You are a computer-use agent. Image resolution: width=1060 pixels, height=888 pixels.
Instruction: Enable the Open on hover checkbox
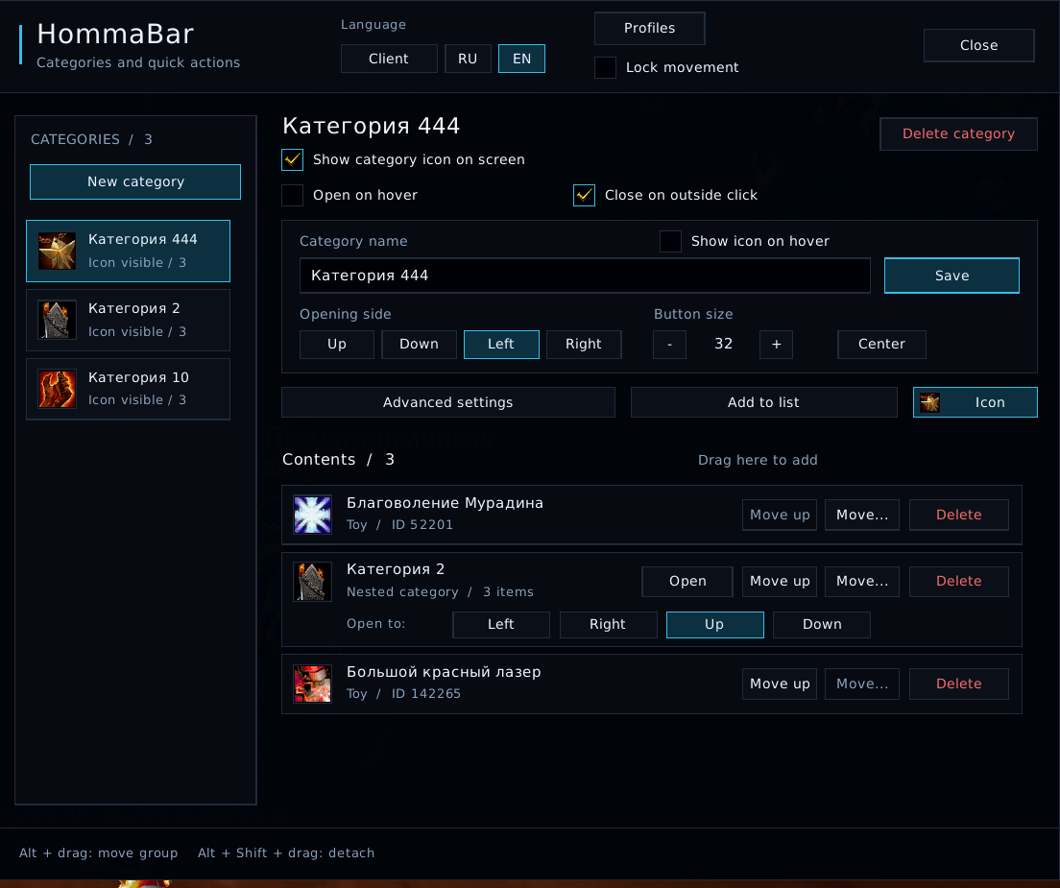click(x=293, y=195)
